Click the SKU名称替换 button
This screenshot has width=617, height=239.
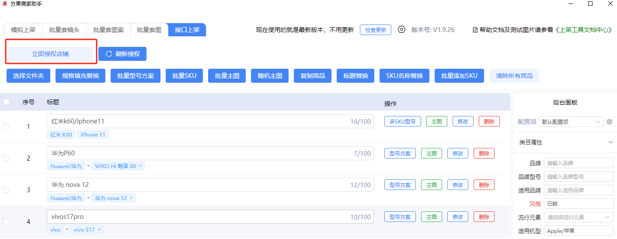pos(404,76)
